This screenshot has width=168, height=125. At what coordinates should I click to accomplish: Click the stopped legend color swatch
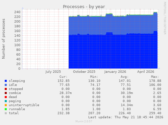click(x=6, y=89)
